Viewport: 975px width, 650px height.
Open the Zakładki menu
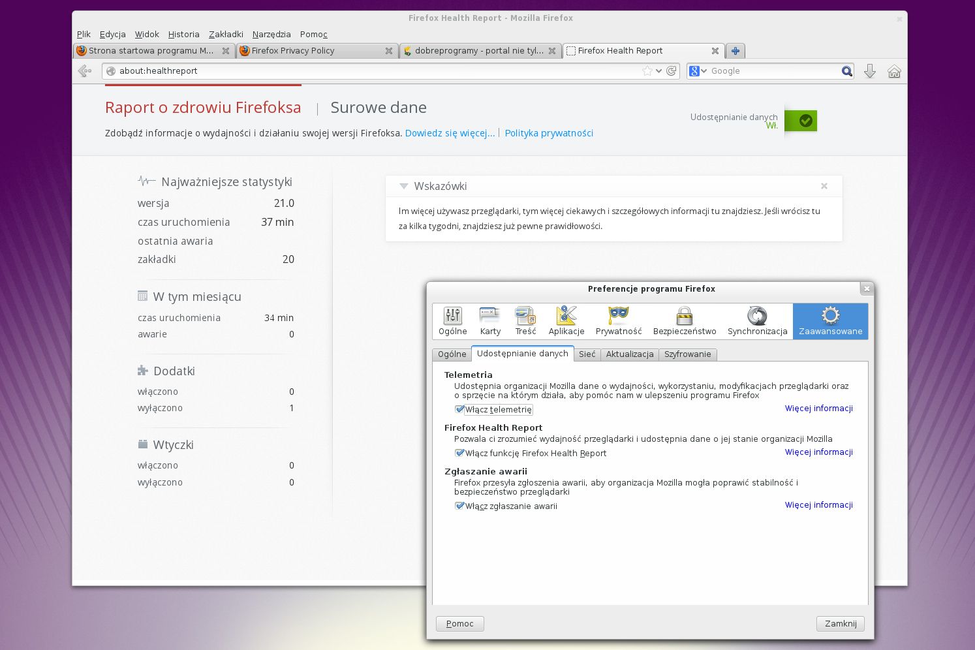coord(226,34)
